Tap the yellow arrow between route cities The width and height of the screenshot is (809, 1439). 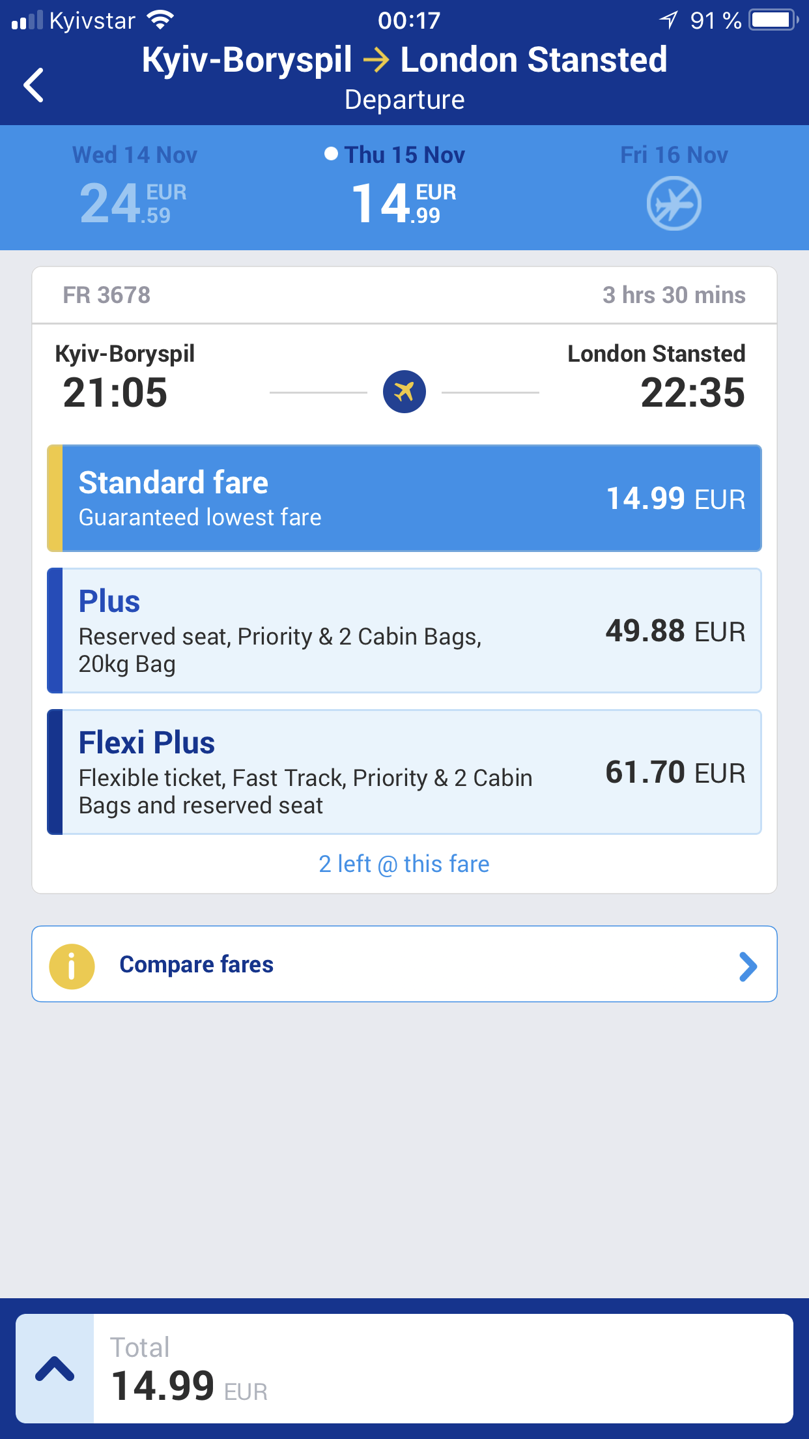(376, 61)
